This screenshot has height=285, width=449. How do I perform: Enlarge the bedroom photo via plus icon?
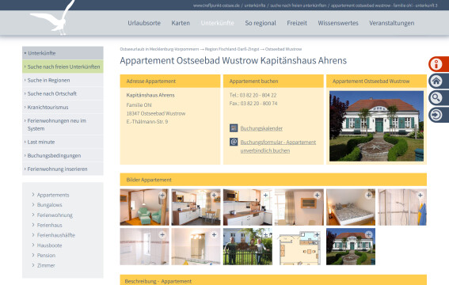tap(368, 196)
